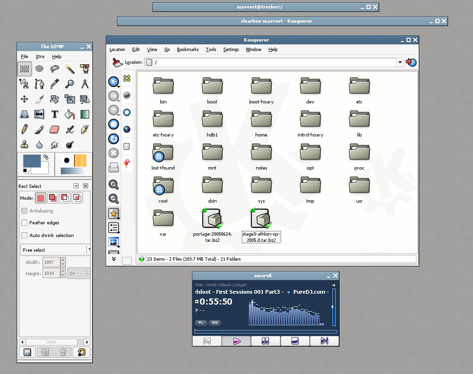Select the Eraser tool
473x374 pixels.
(x=55, y=129)
